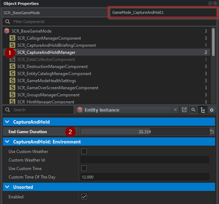
Task: Enable the Use Custom Time checkbox
Action: [84, 168]
